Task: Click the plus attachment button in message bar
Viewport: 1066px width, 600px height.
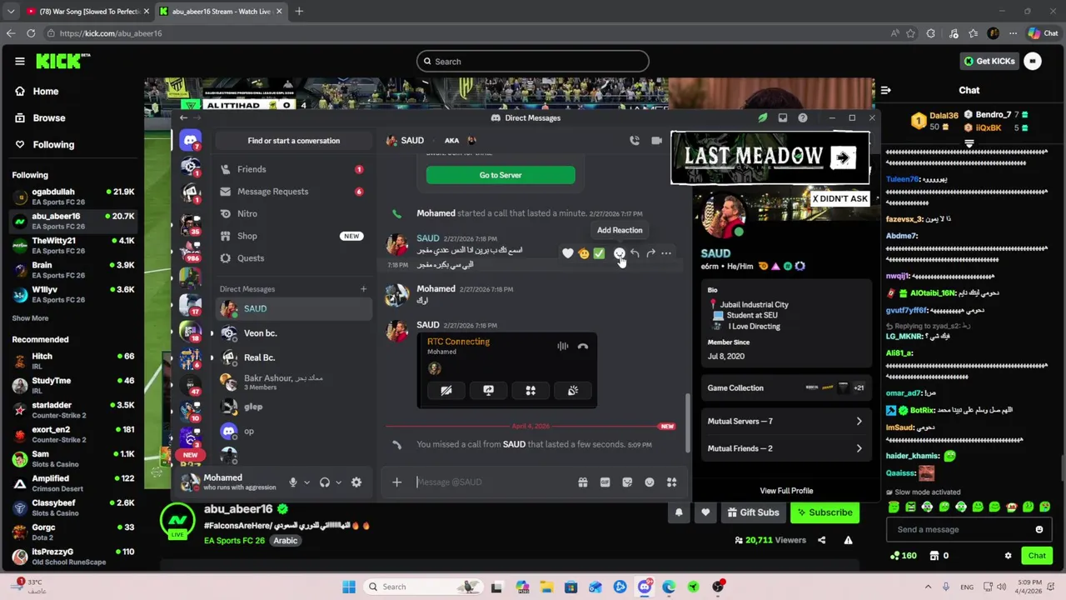Action: click(x=396, y=482)
